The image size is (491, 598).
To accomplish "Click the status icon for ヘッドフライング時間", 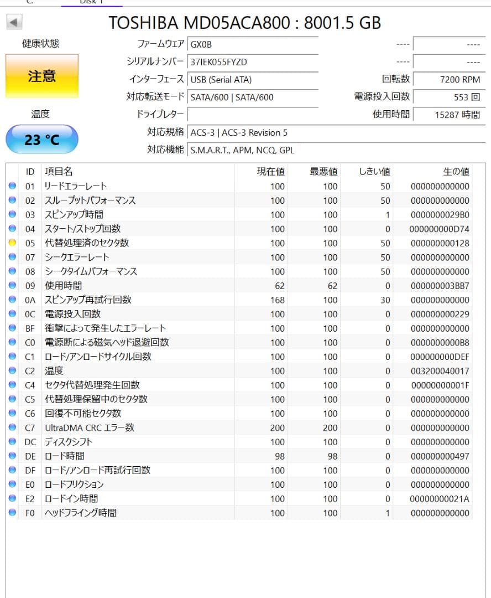I will pos(12,513).
